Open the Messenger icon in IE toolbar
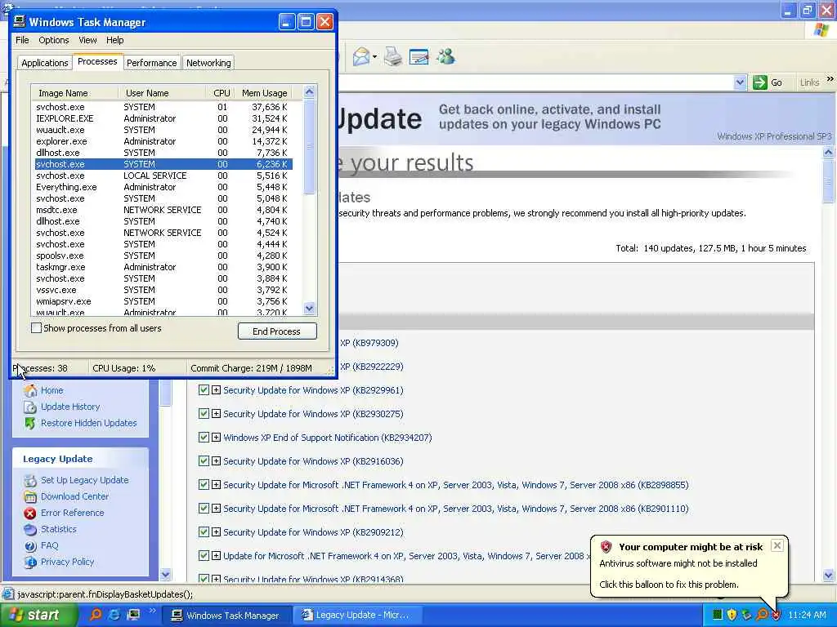Viewport: 837px width, 627px height. 445,56
